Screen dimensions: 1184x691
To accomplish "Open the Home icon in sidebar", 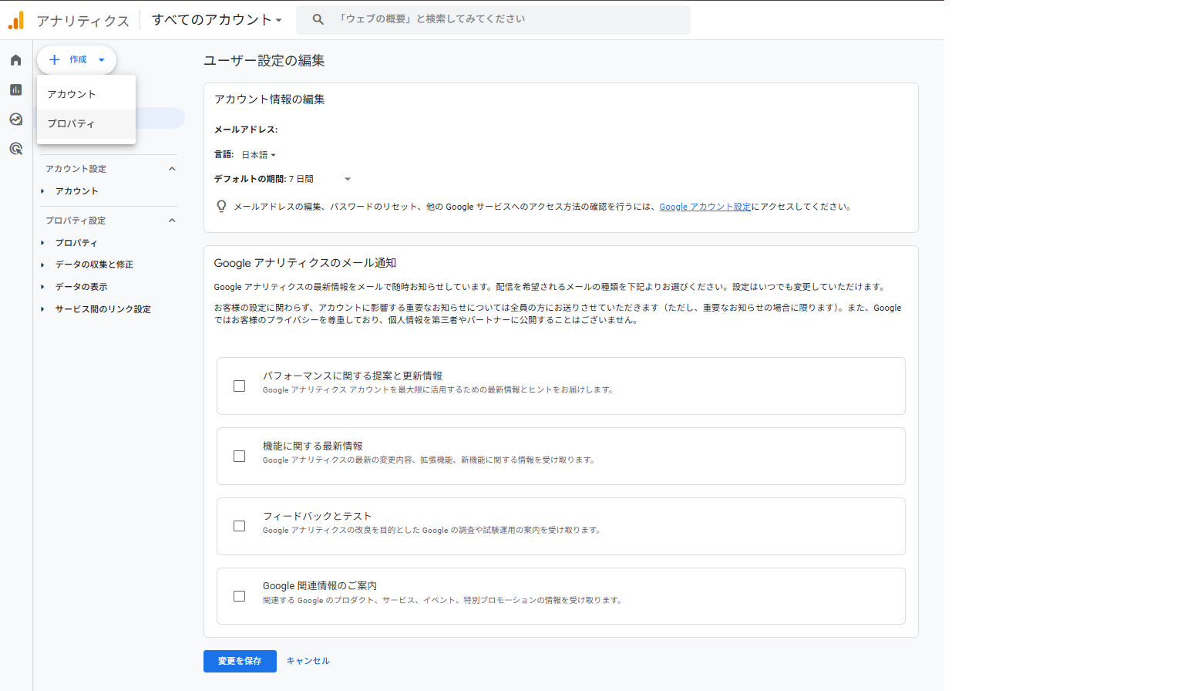I will pos(16,60).
